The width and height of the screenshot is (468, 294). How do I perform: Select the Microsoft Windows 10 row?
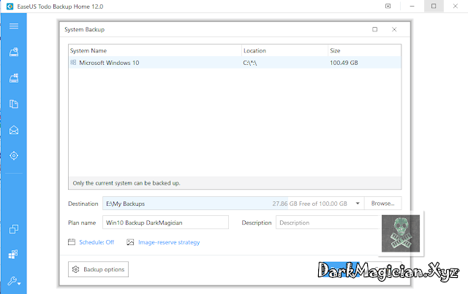pos(235,63)
